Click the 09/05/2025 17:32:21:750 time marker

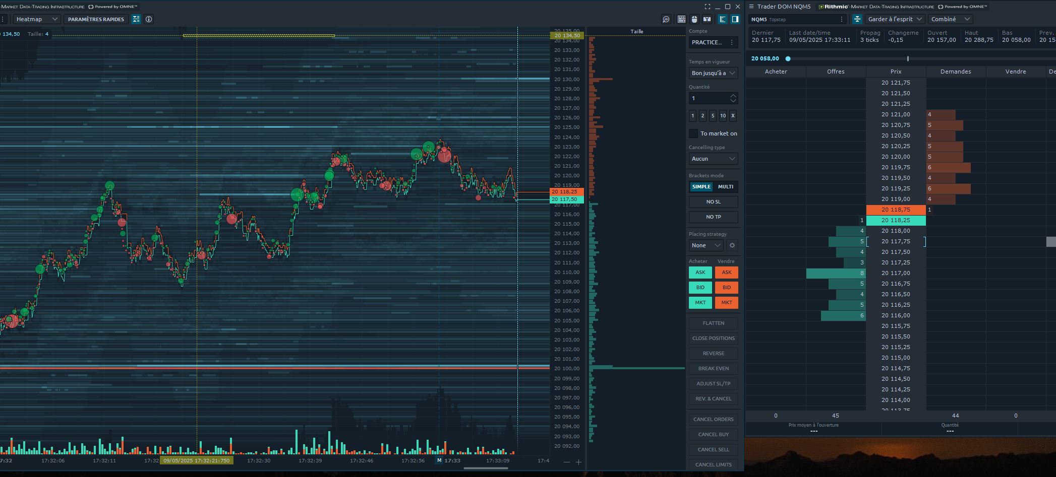[x=197, y=460]
